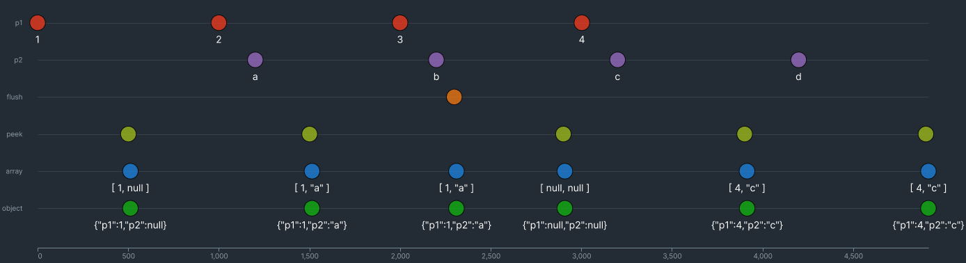This screenshot has width=966, height=263.
Task: Select green object marker {"p1":null,"p2":null}
Action: (564, 208)
